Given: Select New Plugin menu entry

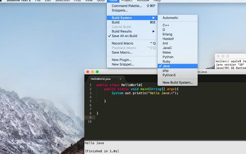Looking at the screenshot, I should [x=132, y=60].
